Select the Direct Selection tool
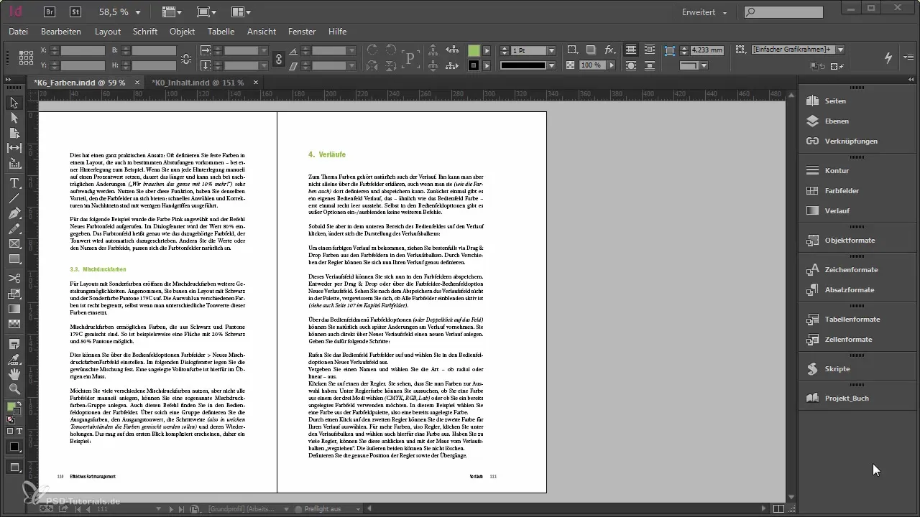This screenshot has width=920, height=517. [14, 118]
